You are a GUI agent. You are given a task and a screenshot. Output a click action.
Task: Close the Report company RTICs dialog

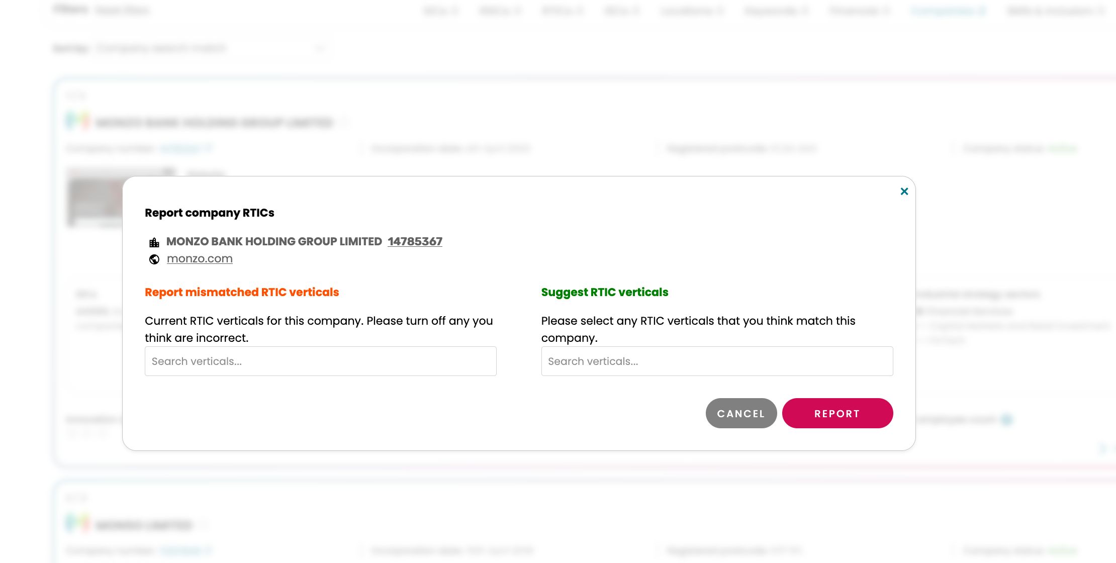904,192
